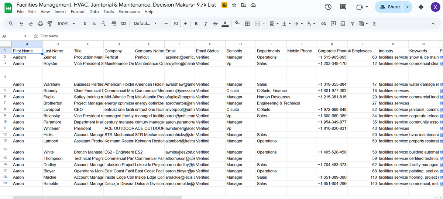The image size is (443, 199).
Task: Open the Insert menu
Action: point(60,11)
